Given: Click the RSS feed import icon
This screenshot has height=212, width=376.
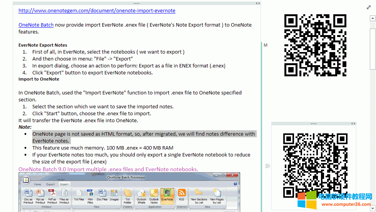Looking at the screenshot, I should click(182, 195).
